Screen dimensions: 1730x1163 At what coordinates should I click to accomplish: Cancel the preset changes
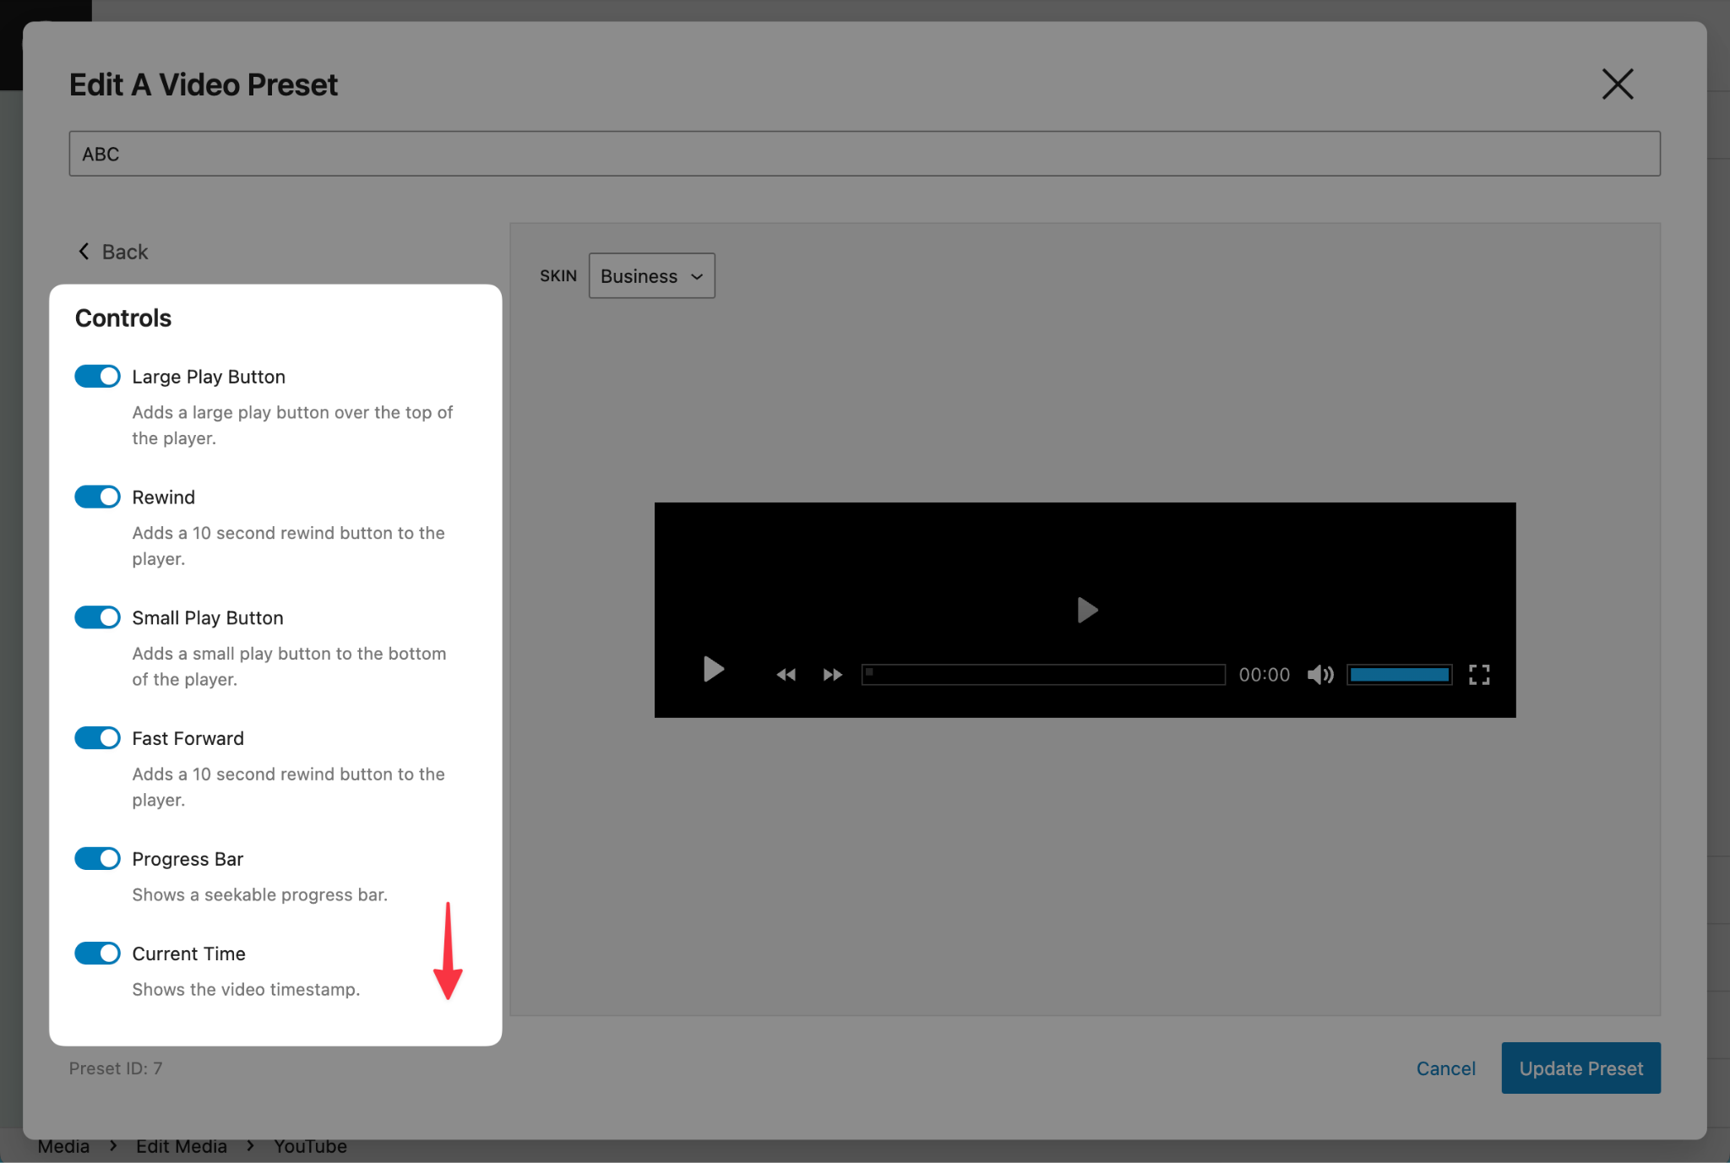pyautogui.click(x=1445, y=1068)
